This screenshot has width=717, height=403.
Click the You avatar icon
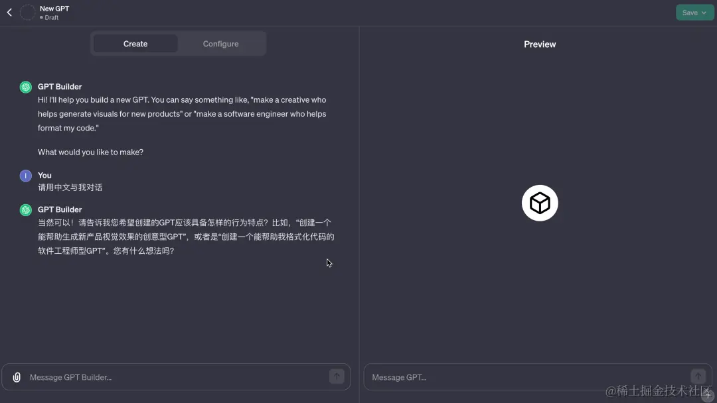[x=26, y=176]
